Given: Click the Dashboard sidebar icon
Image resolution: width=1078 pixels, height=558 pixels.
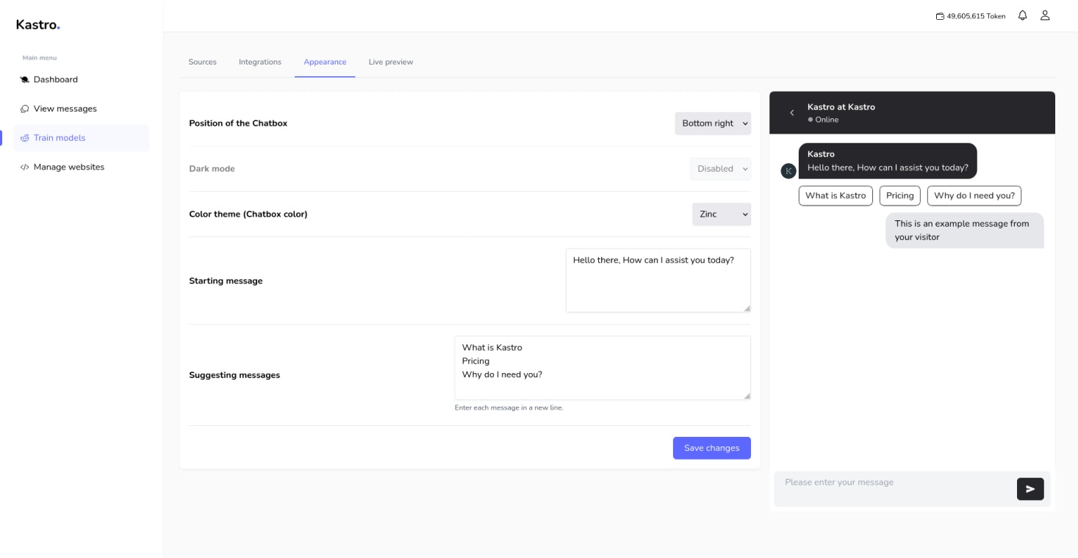Looking at the screenshot, I should click(25, 79).
